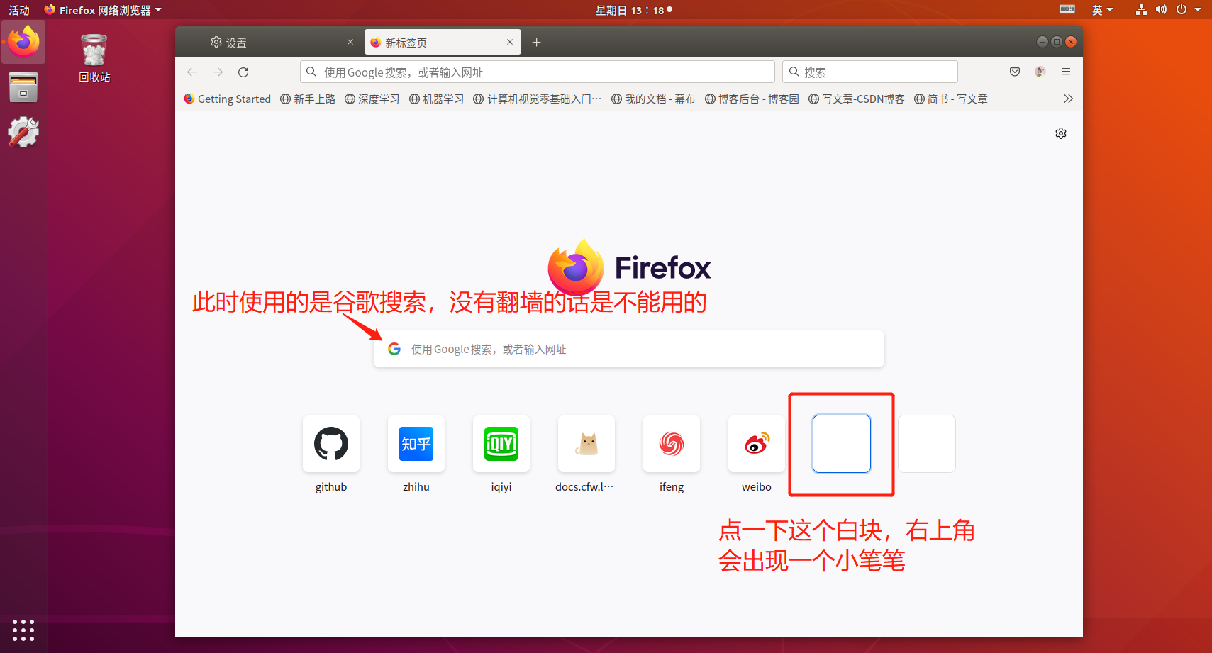
Task: Open Firefox 网络浏览器 app menu
Action: point(103,10)
